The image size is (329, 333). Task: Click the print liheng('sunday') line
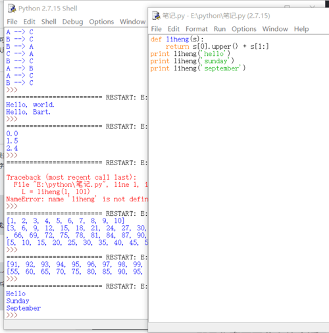coord(192,61)
